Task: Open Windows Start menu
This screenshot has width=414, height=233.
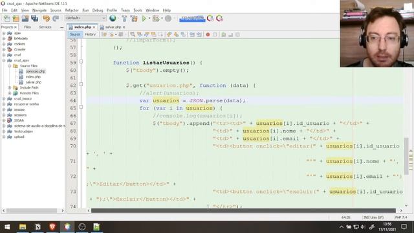Action: point(7,227)
